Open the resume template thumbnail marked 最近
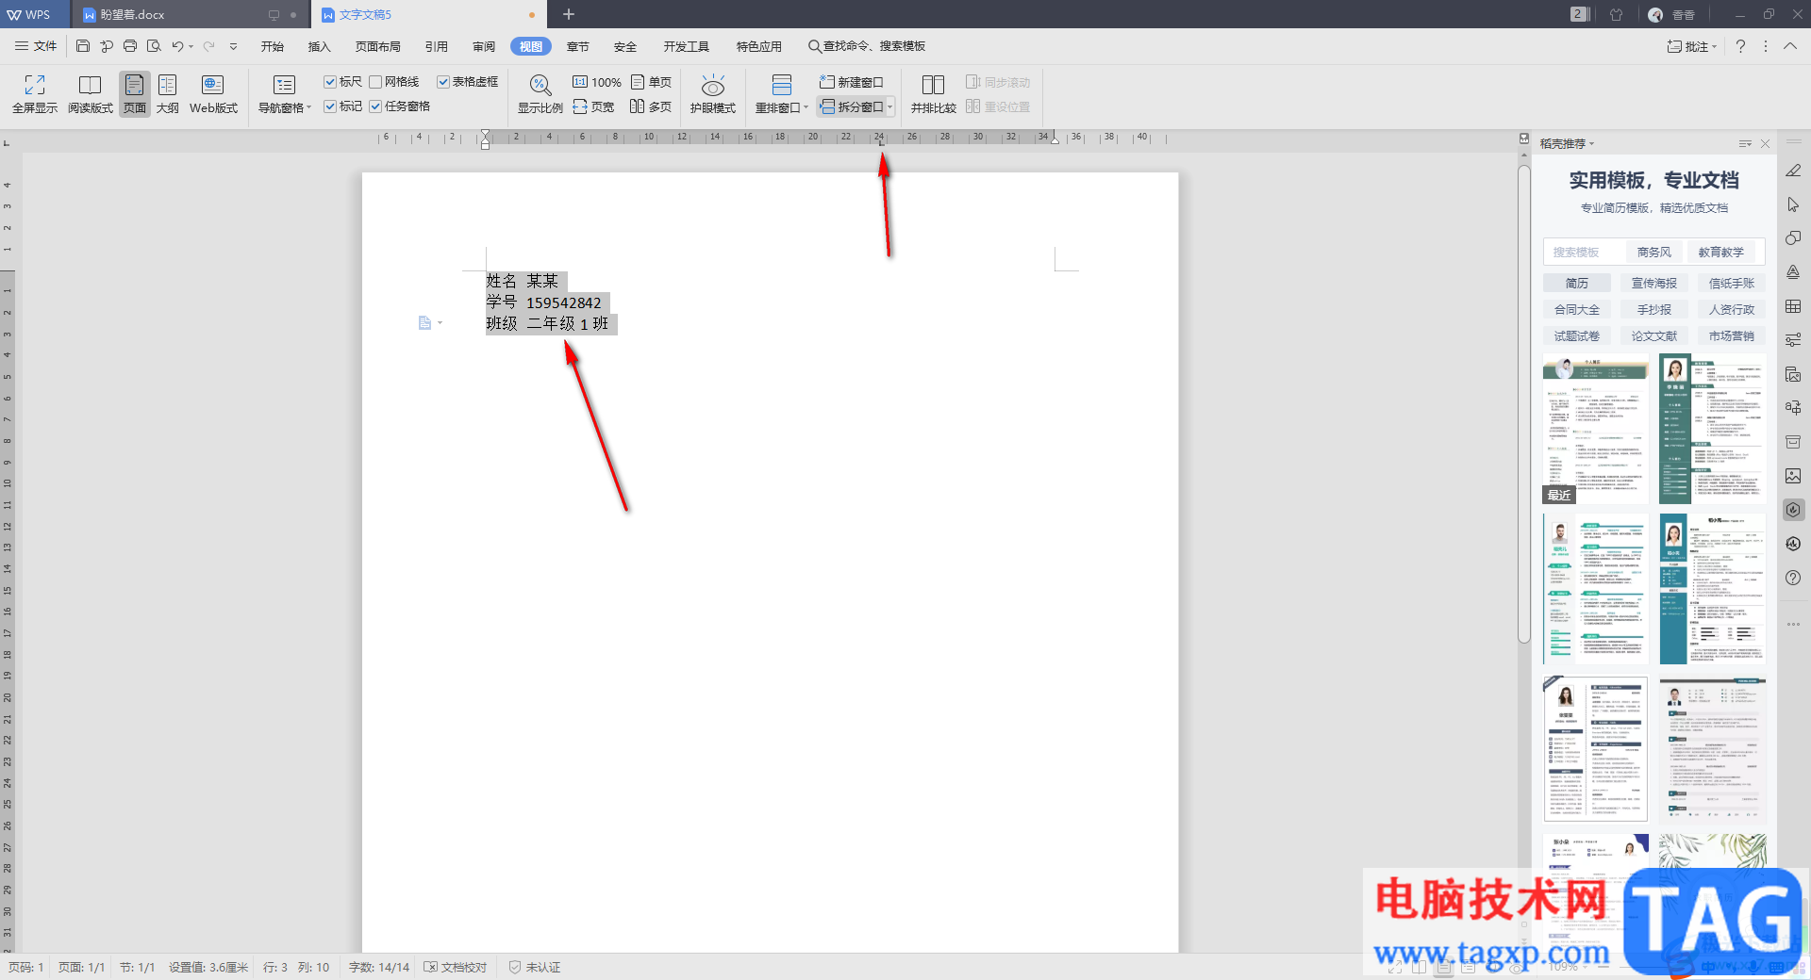 tap(1595, 429)
